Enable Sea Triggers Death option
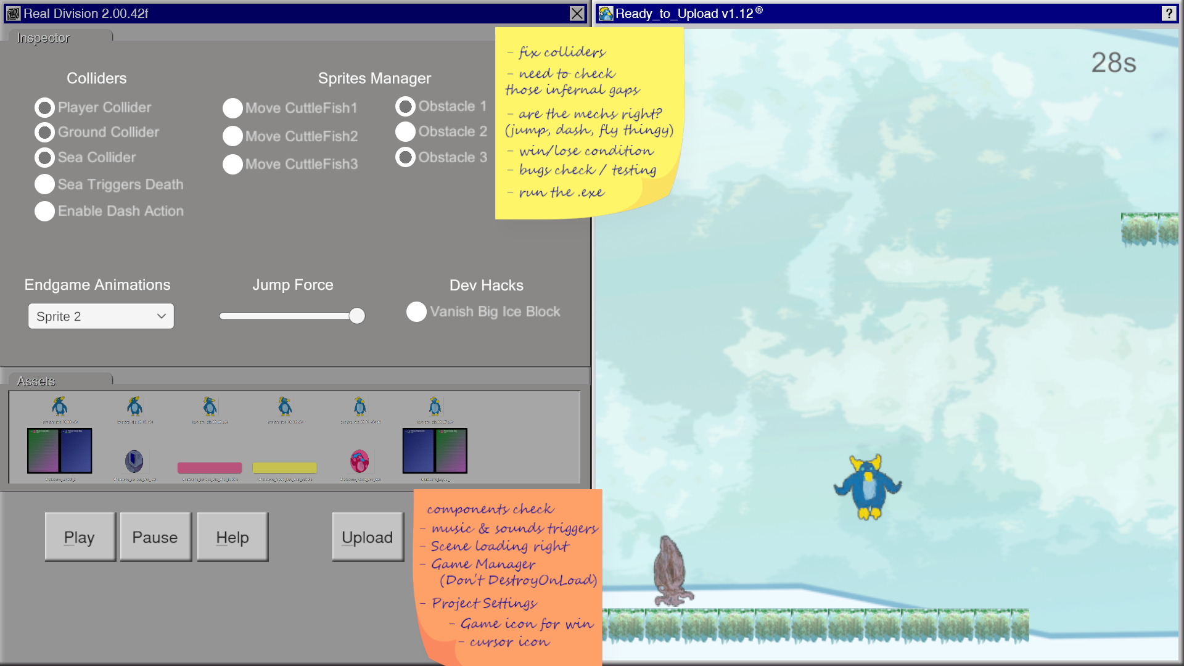 (x=44, y=184)
